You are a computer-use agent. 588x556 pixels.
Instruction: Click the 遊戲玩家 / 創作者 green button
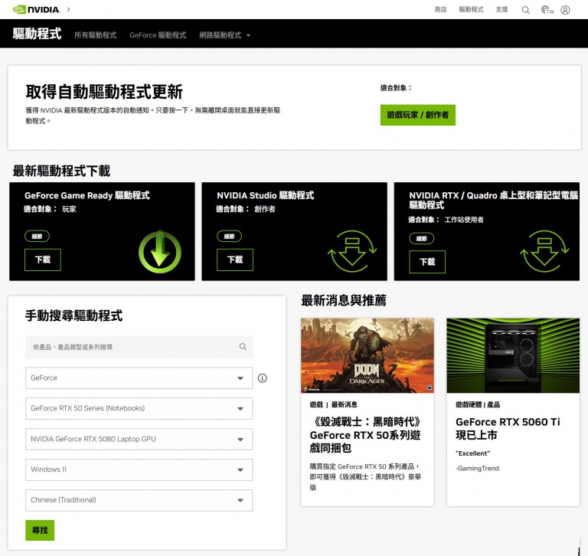[x=418, y=115]
